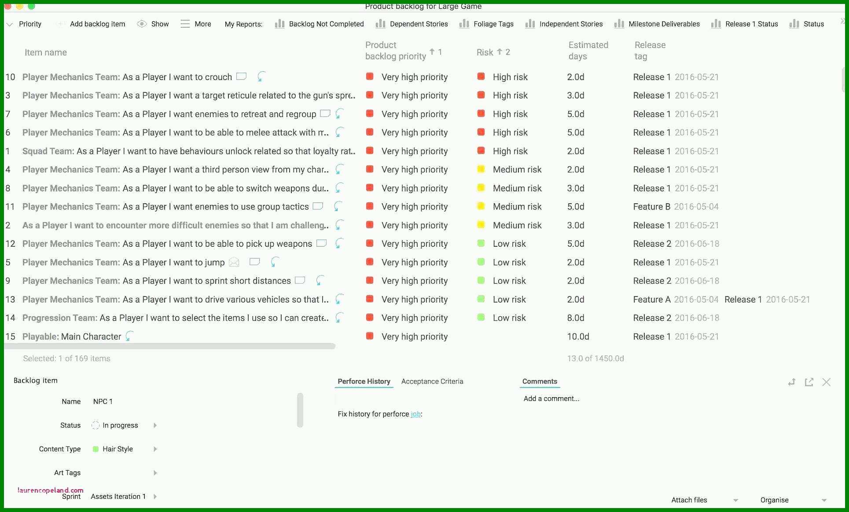The width and height of the screenshot is (849, 512).
Task: Click Item name column header
Action: coord(46,52)
